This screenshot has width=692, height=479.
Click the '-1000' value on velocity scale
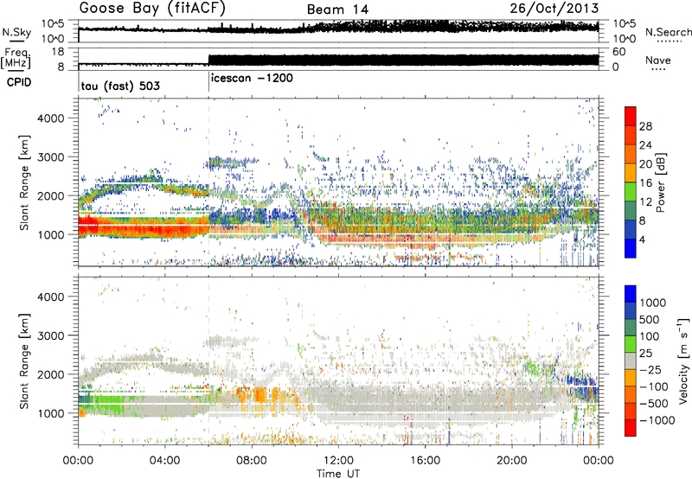(657, 420)
